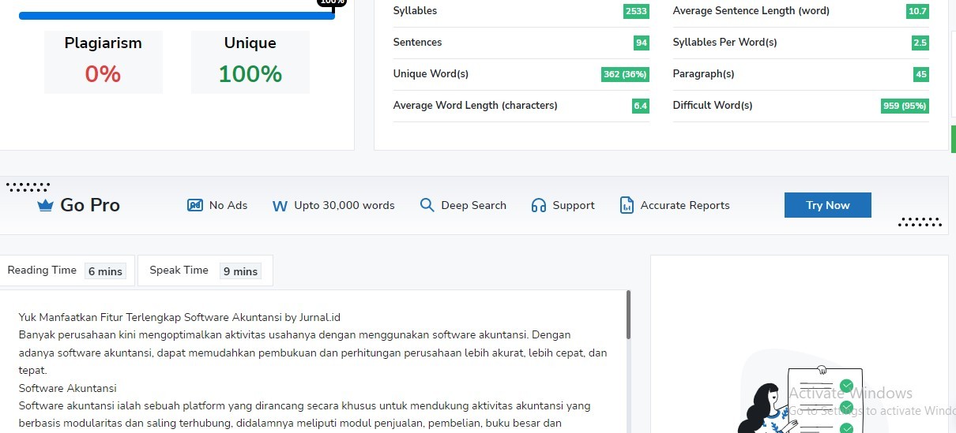Click the No Ads icon
This screenshot has height=433, width=956.
195,205
